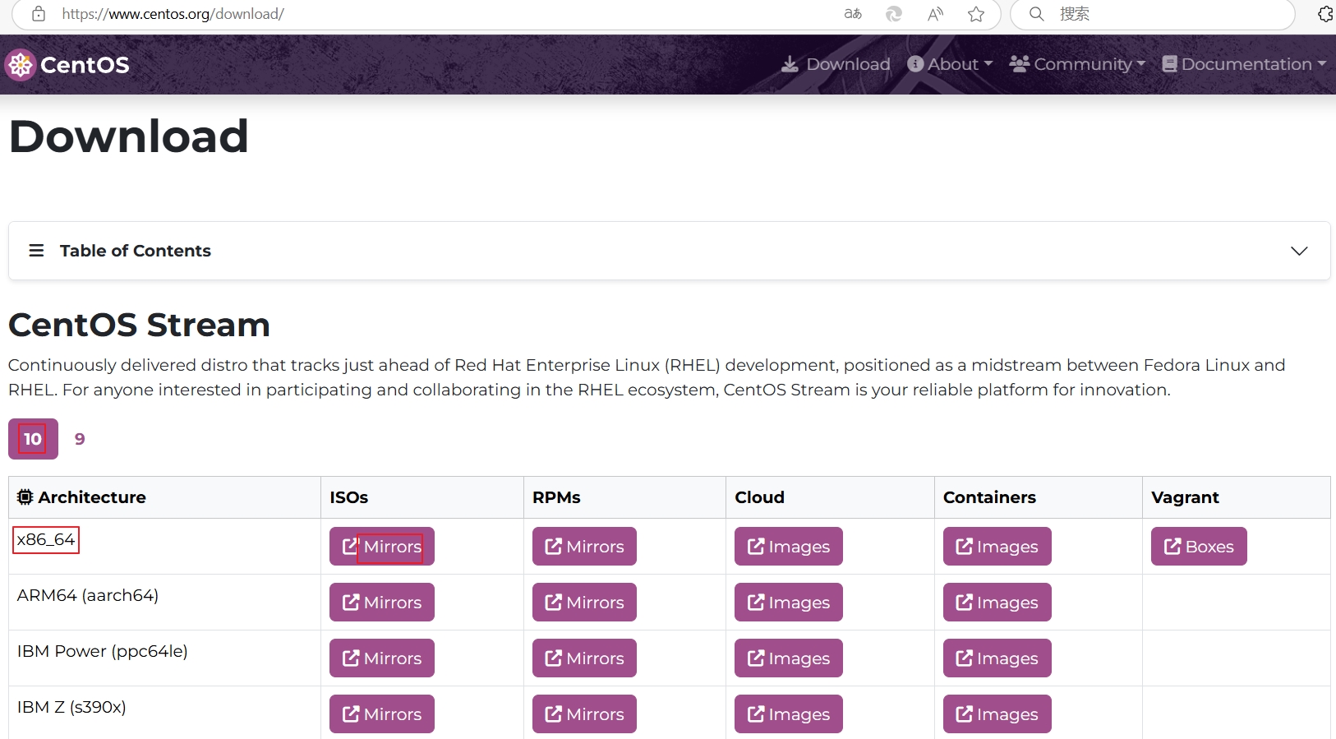
Task: Open Cloud Images for IBM Z (s390x)
Action: [x=789, y=714]
